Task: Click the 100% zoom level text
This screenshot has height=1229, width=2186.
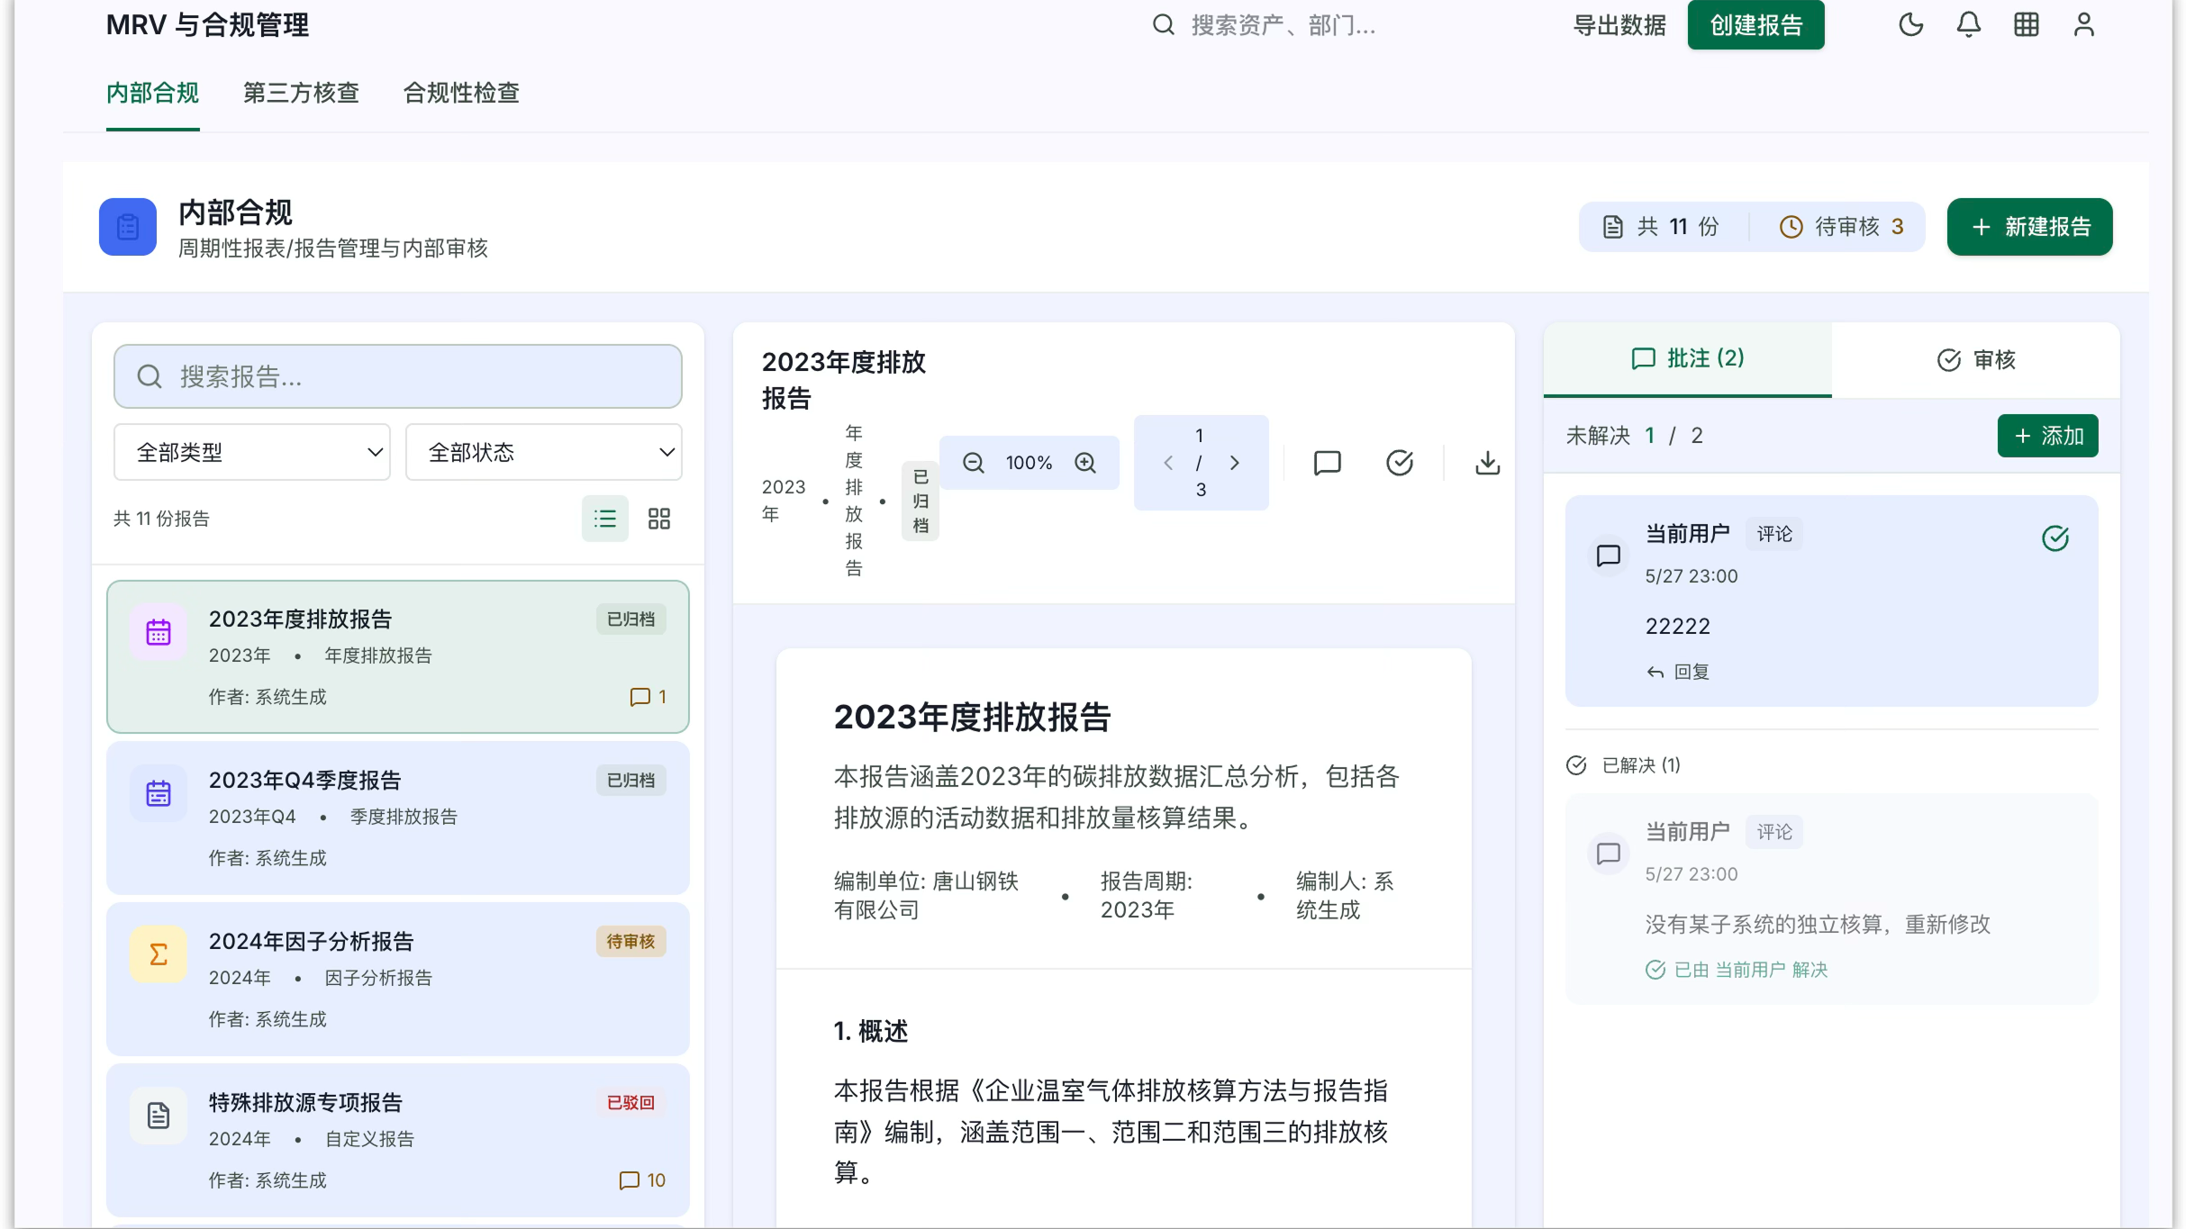Action: [x=1029, y=463]
